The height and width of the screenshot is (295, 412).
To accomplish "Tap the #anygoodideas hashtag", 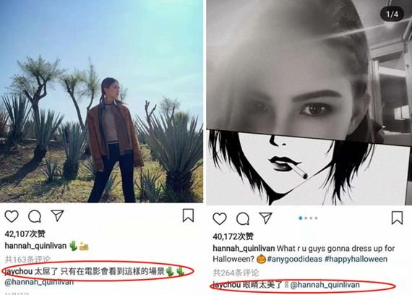I will (x=295, y=259).
